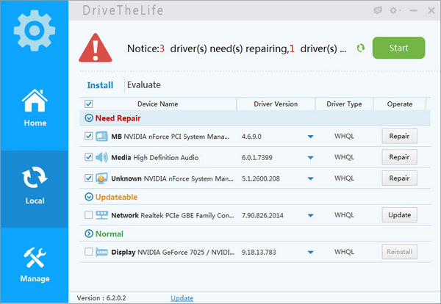
Task: Repair the Media High Definition Audio driver
Action: 399,157
